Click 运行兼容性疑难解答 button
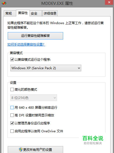 click(35, 36)
